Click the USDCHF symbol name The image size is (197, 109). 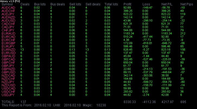click(8, 92)
